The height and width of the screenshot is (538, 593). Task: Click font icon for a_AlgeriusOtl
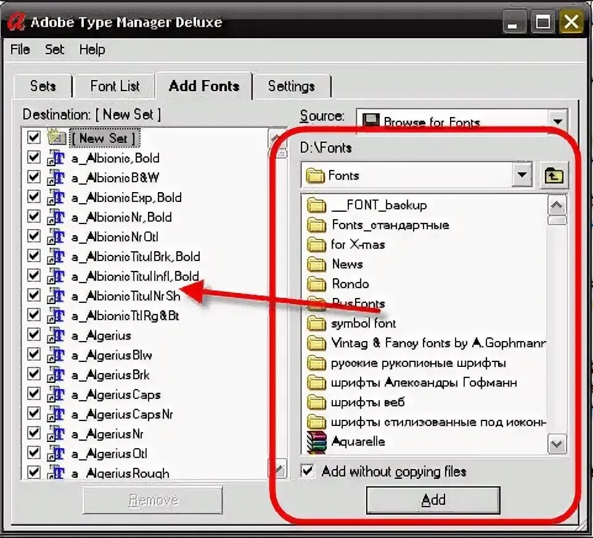(56, 454)
